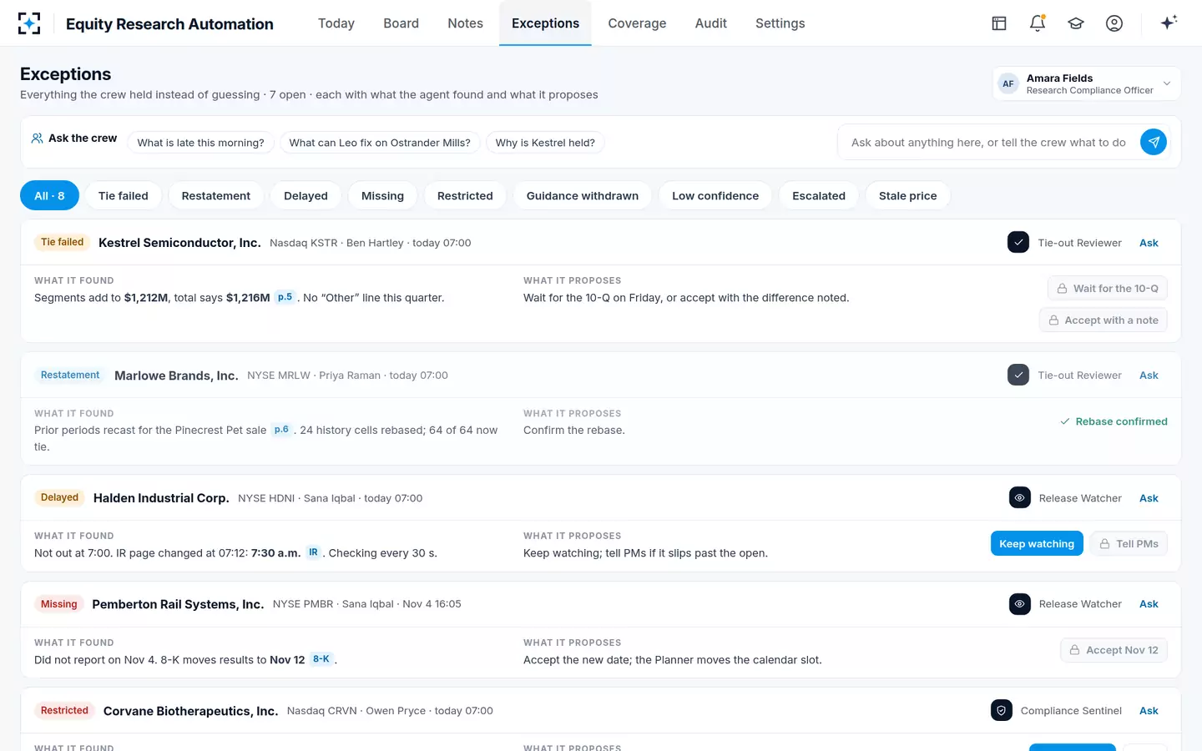Filter by Low confidence
This screenshot has height=751, width=1202.
715,195
